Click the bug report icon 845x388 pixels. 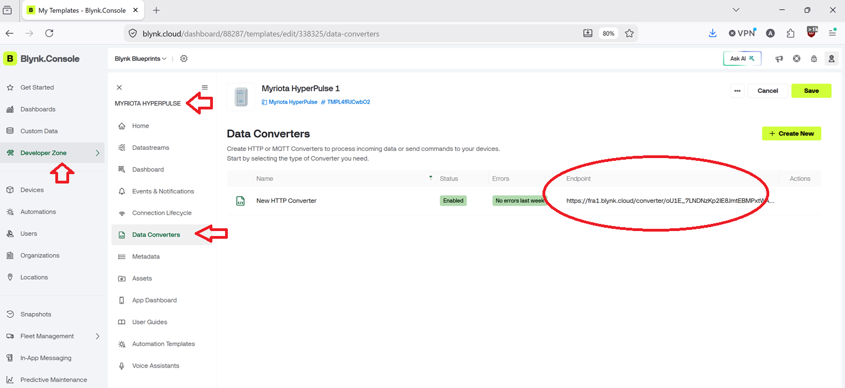coord(814,59)
